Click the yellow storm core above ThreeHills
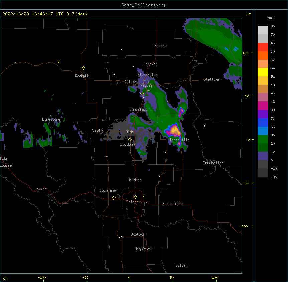 point(175,130)
